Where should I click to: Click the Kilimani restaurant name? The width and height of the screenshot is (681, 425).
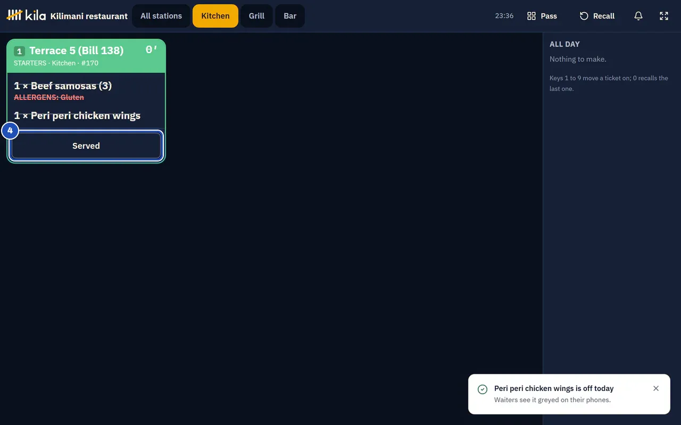(x=89, y=16)
